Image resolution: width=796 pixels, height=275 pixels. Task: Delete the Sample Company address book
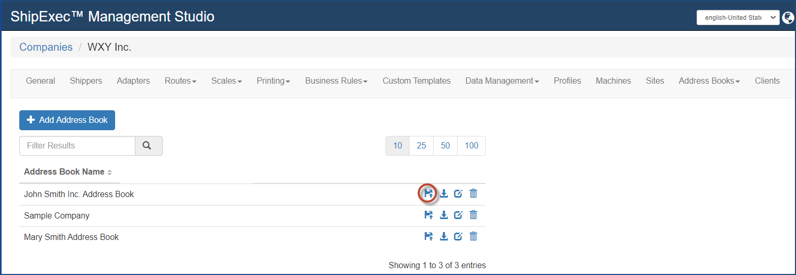point(473,215)
